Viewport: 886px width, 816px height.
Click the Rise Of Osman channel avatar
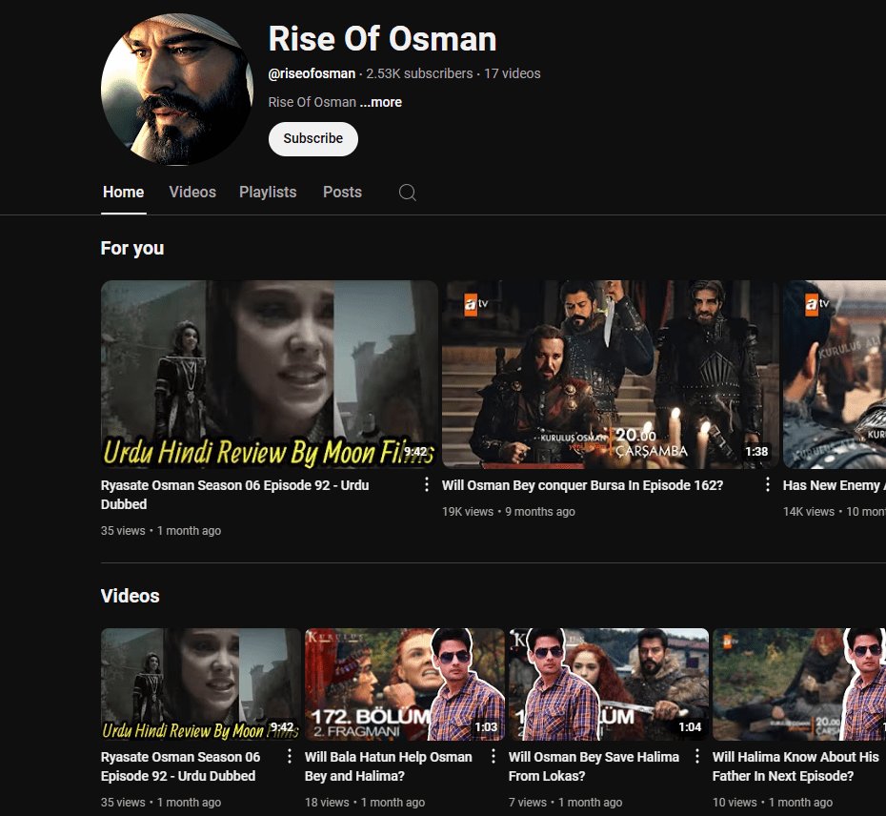point(177,90)
